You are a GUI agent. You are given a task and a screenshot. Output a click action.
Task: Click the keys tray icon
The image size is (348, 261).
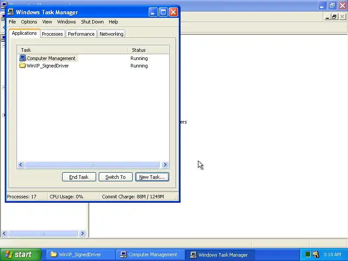pyautogui.click(x=316, y=254)
